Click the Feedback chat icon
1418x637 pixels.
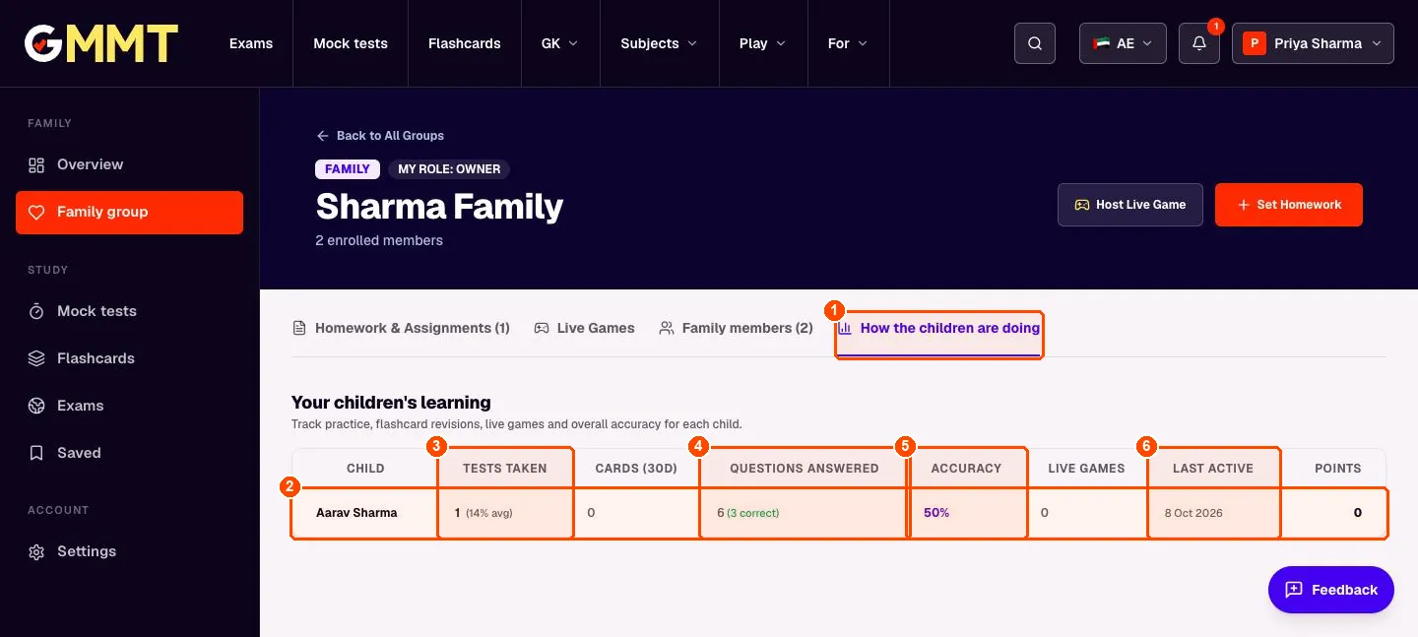(1294, 590)
